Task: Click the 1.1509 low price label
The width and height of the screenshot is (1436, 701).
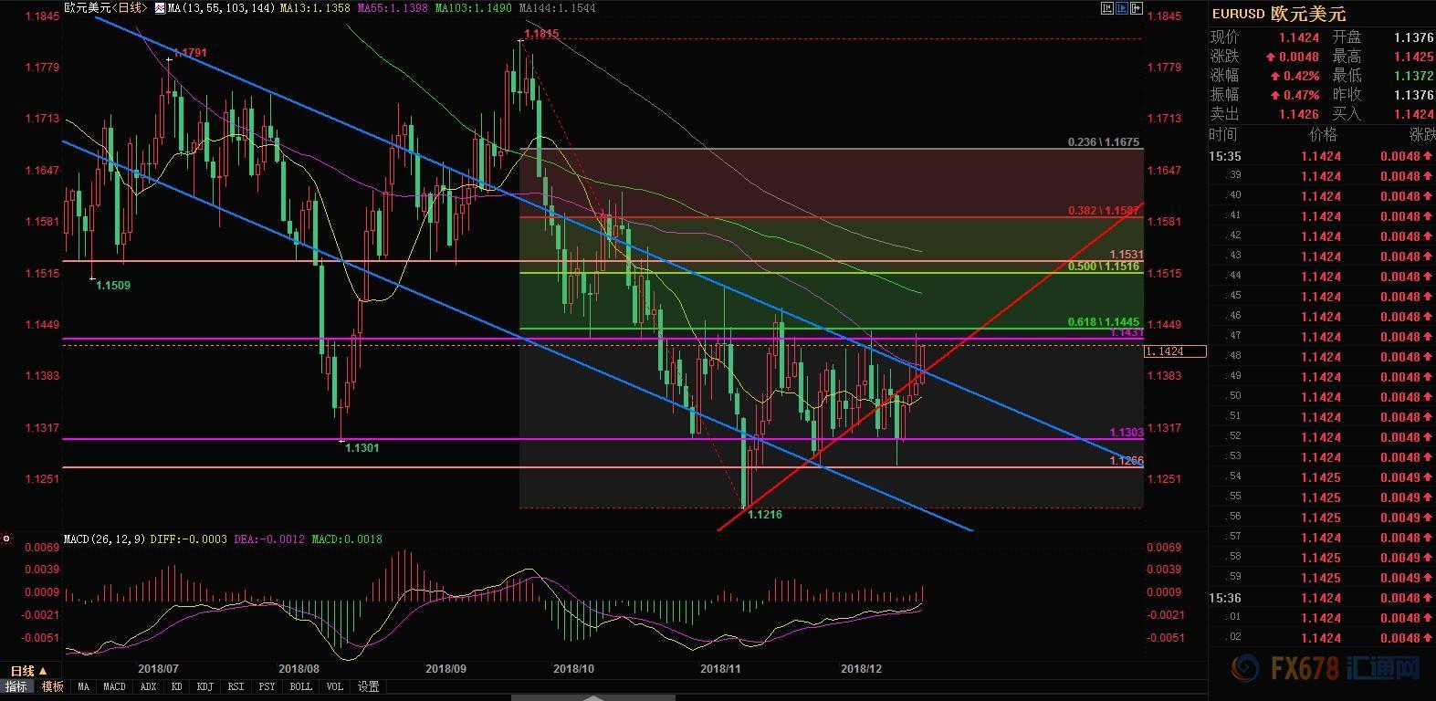Action: [113, 286]
